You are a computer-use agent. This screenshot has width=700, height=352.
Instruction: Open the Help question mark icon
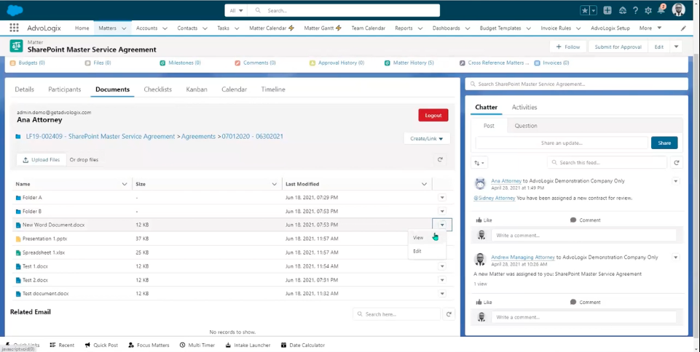pyautogui.click(x=635, y=11)
